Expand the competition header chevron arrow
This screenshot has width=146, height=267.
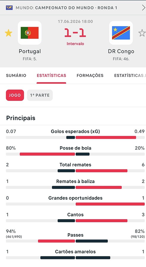(143, 8)
